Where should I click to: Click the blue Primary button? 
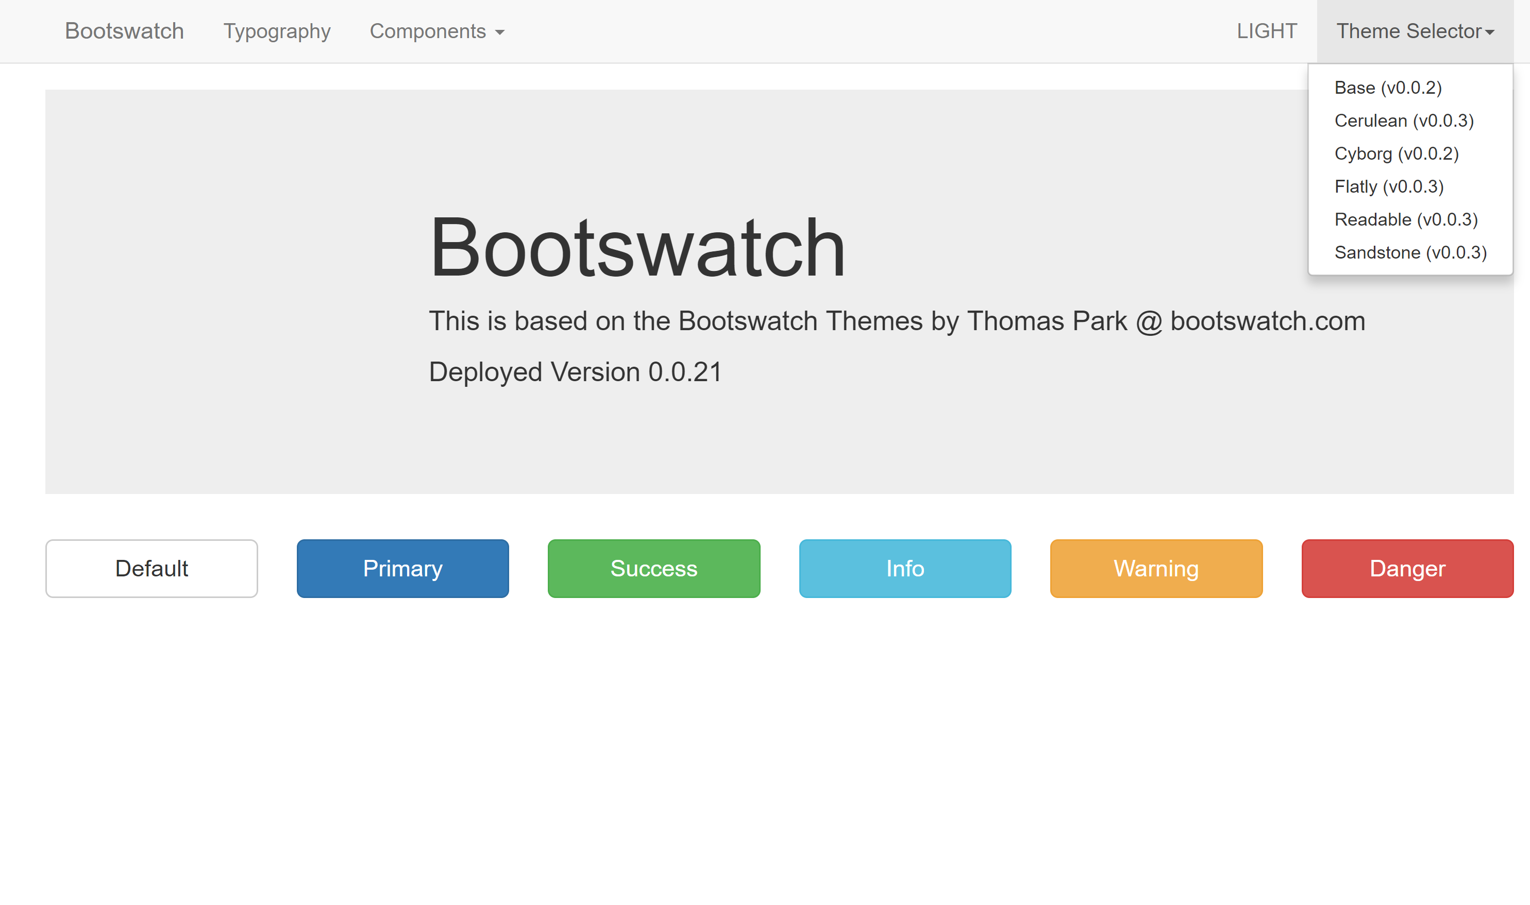tap(402, 568)
